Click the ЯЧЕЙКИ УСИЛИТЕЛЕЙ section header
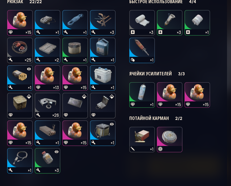This screenshot has height=186, width=231. click(150, 74)
